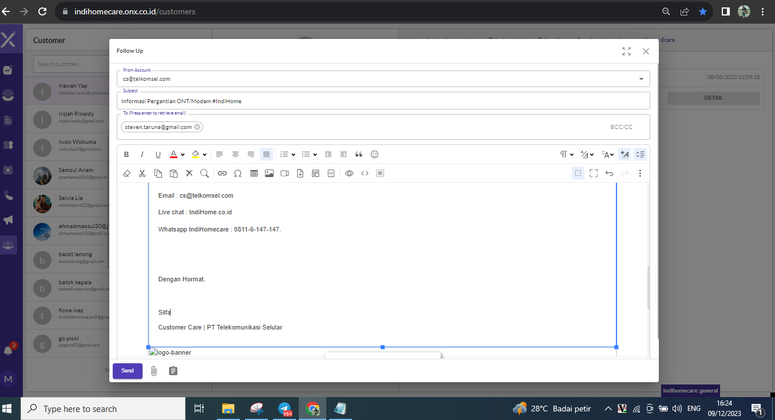Viewport: 775px width, 420px height.
Task: Open the find magnifier in editor toolbar
Action: (204, 173)
